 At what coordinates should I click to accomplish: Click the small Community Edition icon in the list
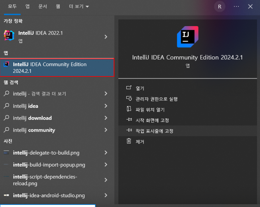pyautogui.click(x=6, y=64)
